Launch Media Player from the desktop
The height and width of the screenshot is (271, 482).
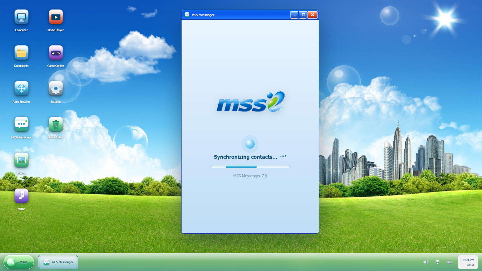click(56, 17)
